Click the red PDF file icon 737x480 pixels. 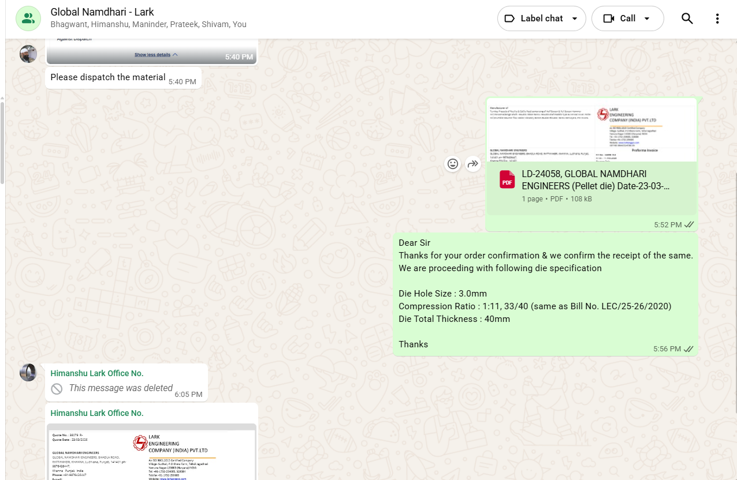(x=507, y=180)
